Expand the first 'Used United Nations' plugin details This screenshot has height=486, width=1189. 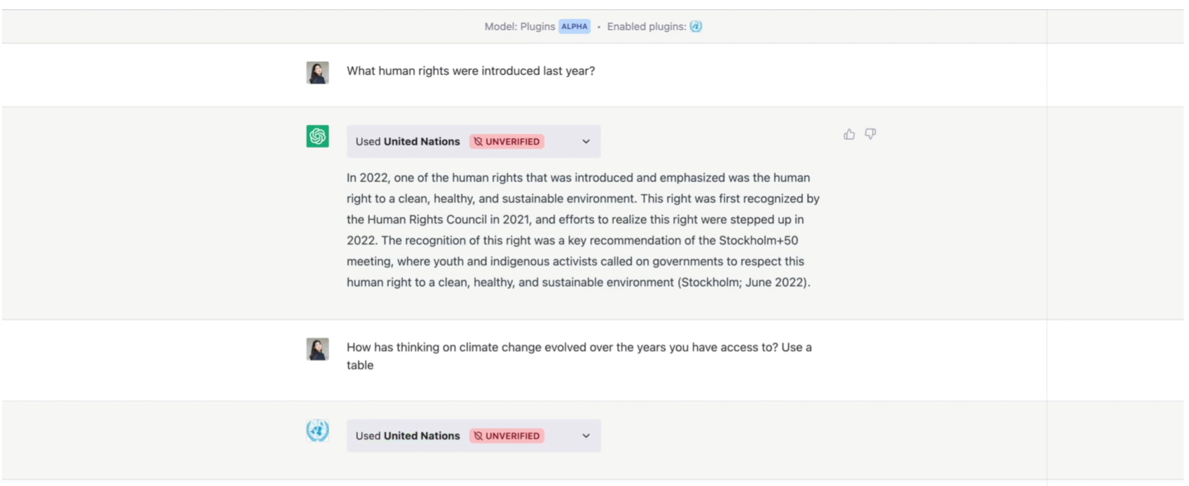(585, 141)
